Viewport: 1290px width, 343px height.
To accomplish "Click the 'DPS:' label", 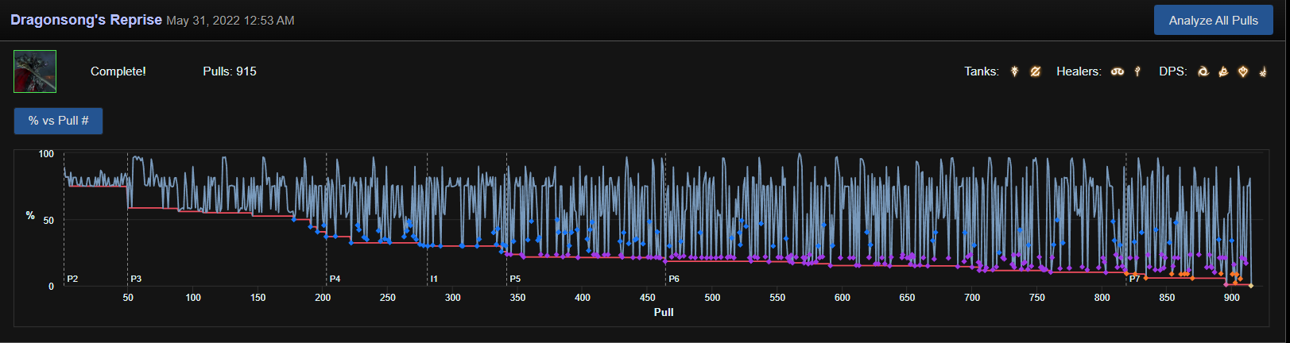I will [1173, 71].
